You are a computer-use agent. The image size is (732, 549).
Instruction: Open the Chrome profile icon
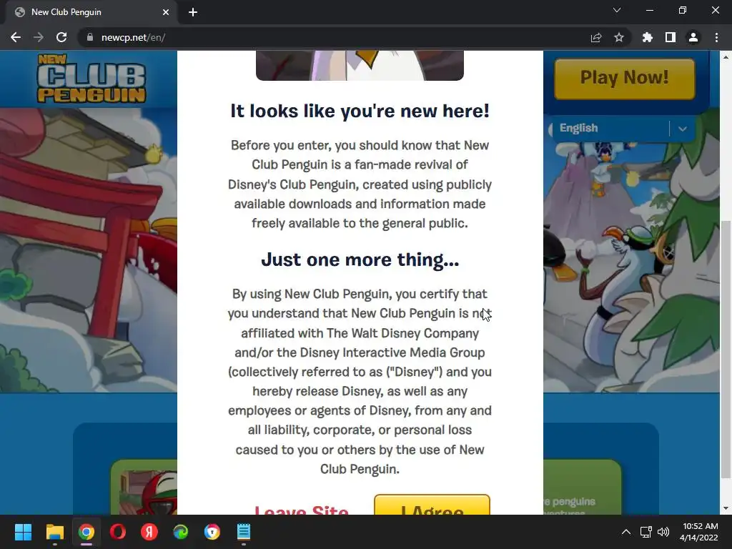[693, 37]
